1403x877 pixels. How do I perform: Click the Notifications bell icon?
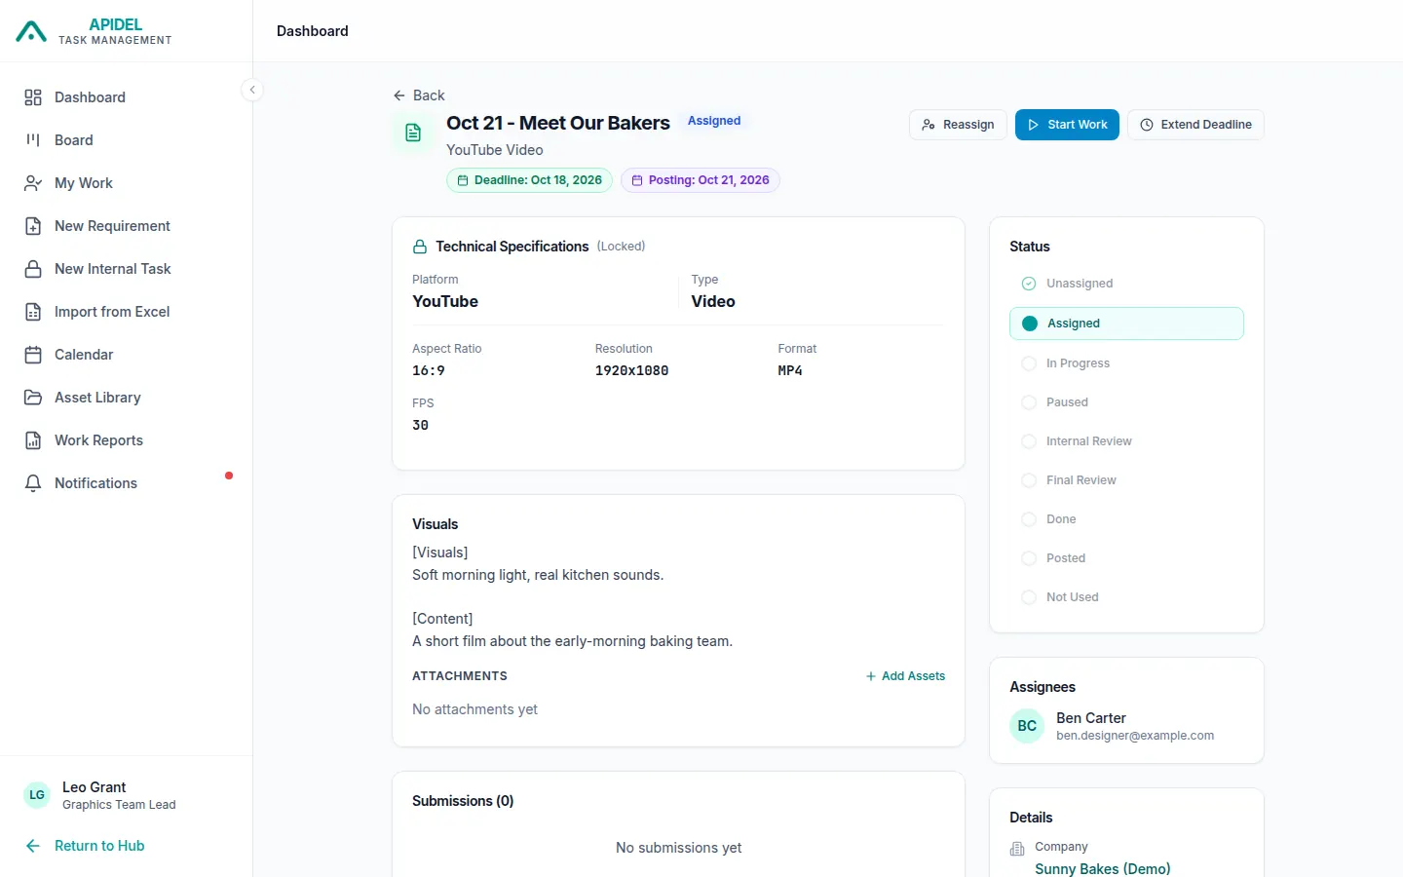point(33,483)
